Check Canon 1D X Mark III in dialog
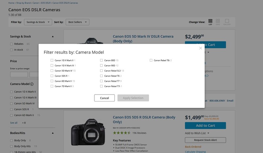Viewport: 263px width, 153px height. [52, 66]
